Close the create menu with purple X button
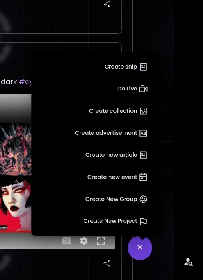 140,247
